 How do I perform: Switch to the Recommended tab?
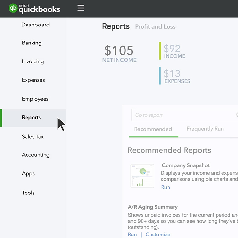tap(153, 129)
